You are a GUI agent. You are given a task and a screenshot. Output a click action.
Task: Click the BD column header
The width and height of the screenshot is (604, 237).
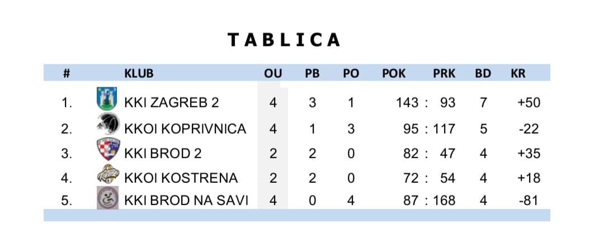tap(483, 73)
